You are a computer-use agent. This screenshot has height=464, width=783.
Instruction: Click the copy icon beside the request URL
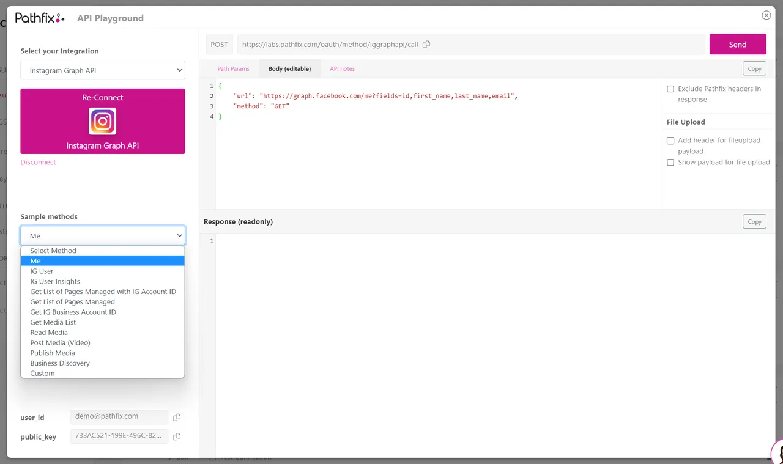tap(426, 44)
